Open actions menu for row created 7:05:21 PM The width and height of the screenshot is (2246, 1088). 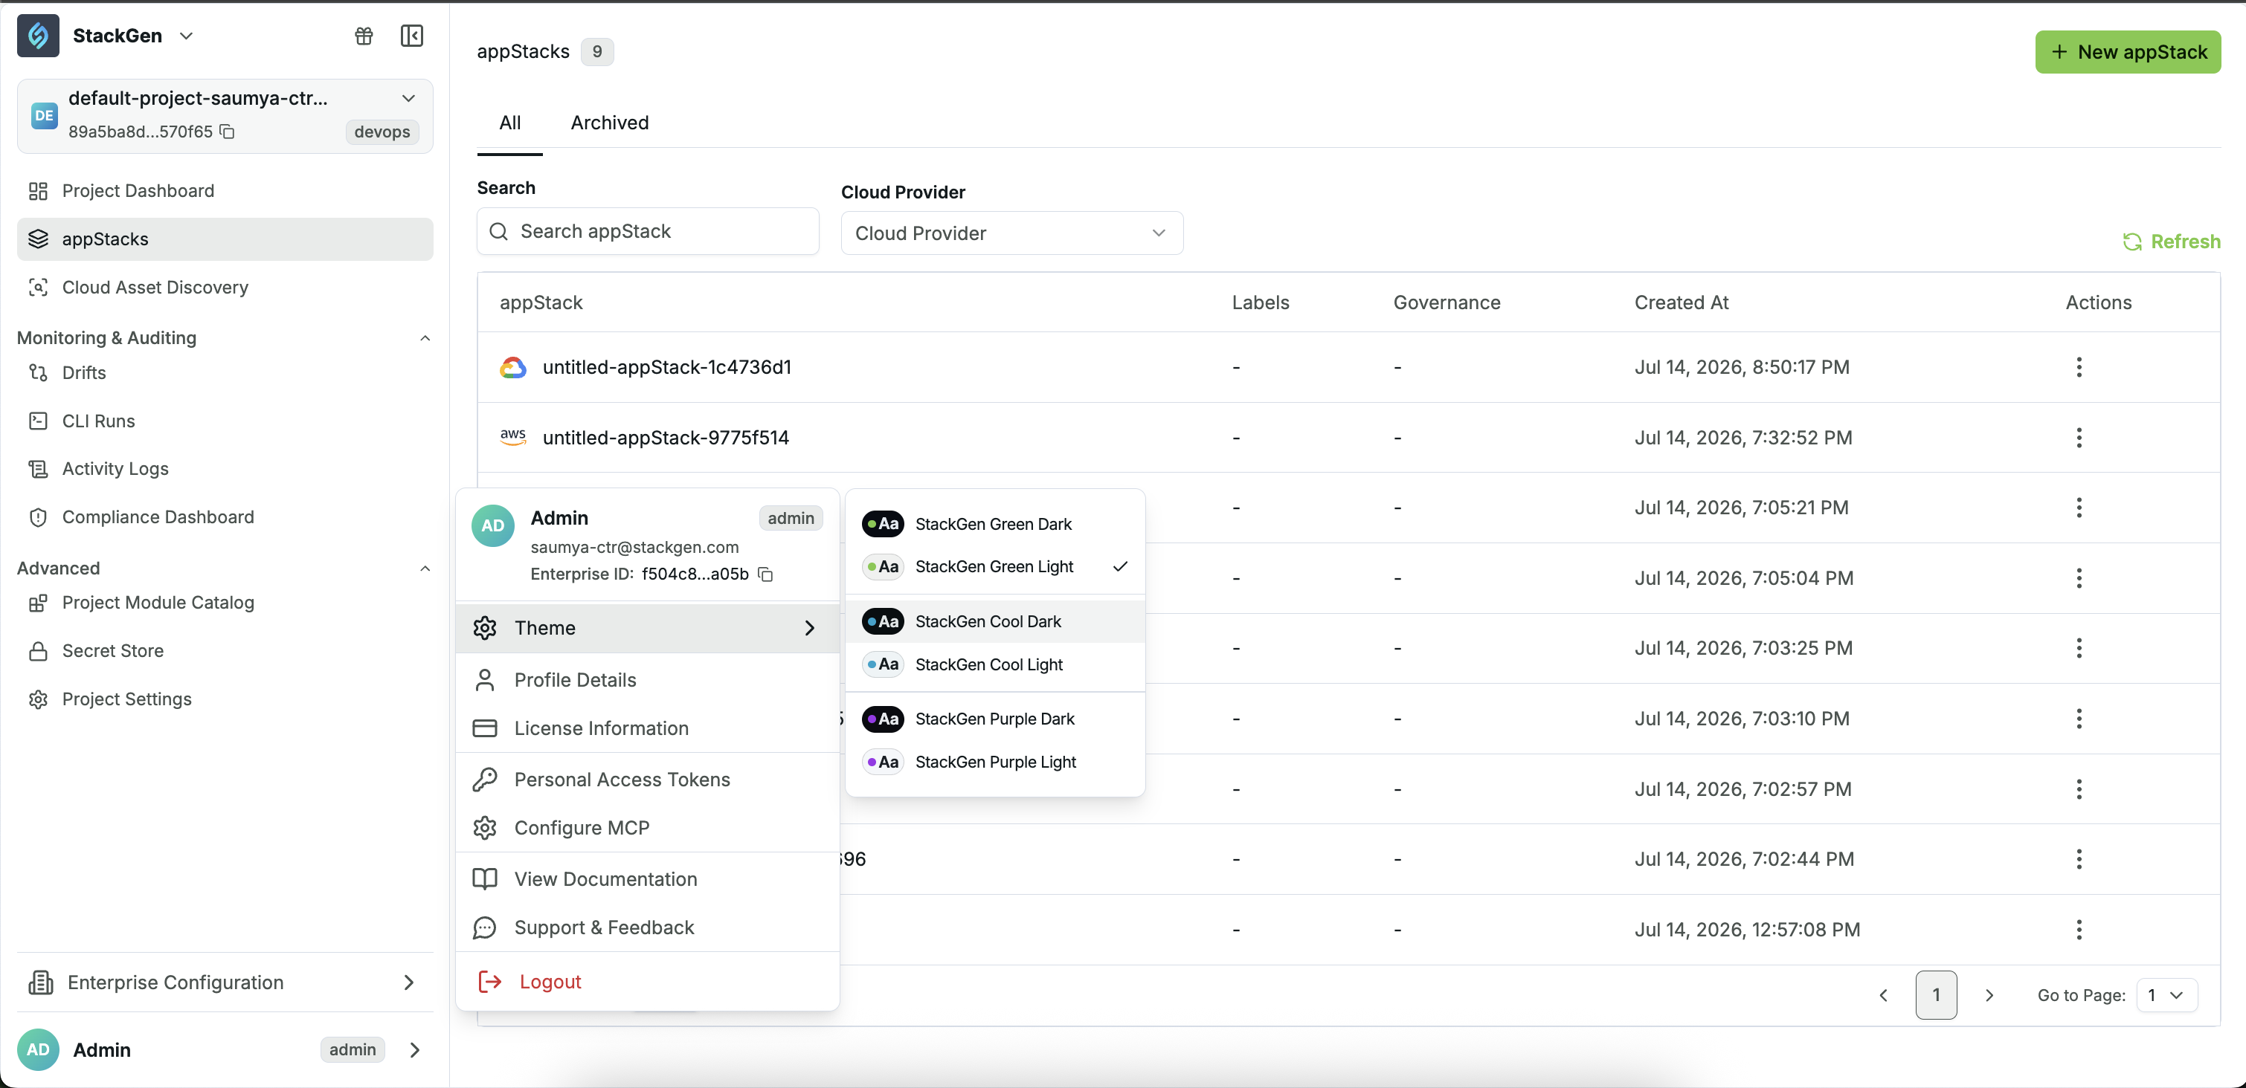[2079, 508]
